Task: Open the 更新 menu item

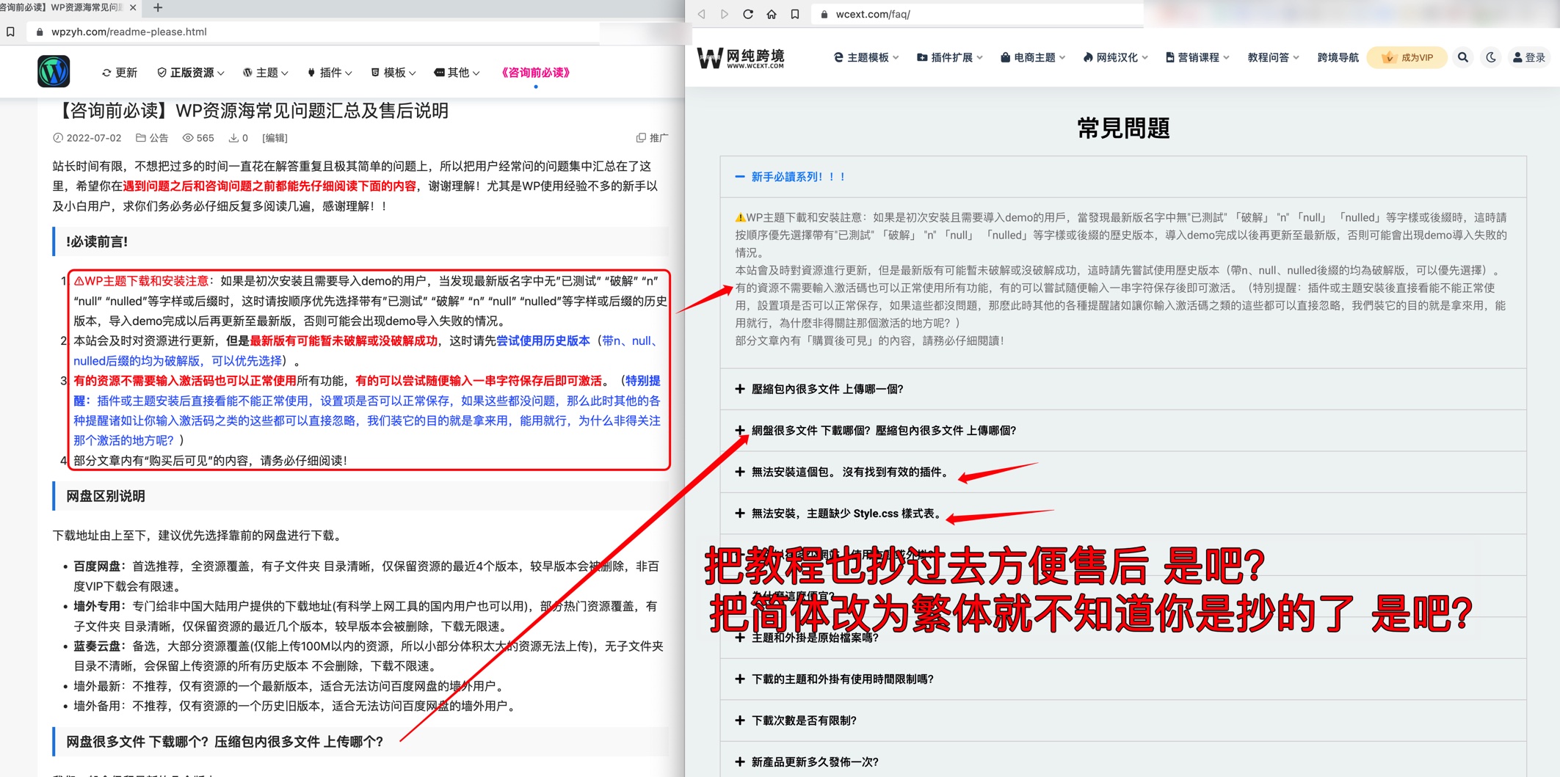Action: (x=120, y=73)
